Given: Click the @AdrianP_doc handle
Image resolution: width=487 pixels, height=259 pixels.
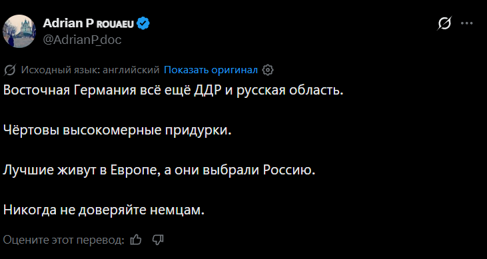Looking at the screenshot, I should [82, 40].
